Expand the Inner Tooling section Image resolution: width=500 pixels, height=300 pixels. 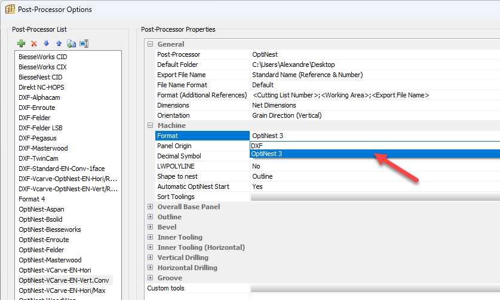click(x=150, y=237)
